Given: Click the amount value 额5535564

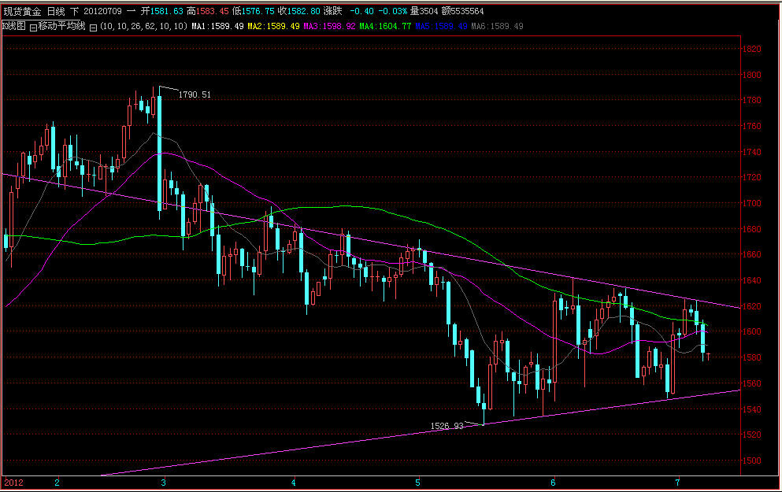Looking at the screenshot, I should tap(462, 11).
